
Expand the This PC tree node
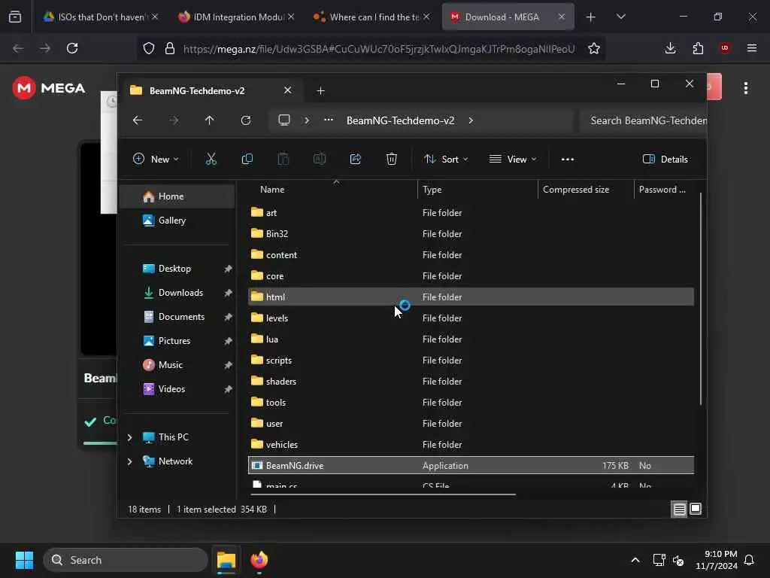[x=129, y=437]
